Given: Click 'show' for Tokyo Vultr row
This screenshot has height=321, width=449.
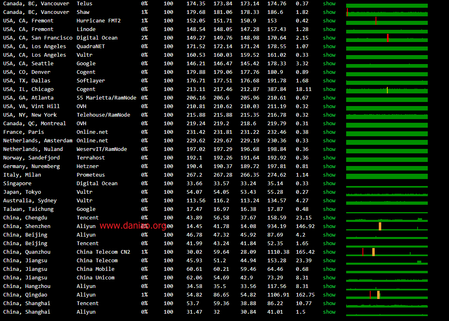Looking at the screenshot, I should coord(329,192).
